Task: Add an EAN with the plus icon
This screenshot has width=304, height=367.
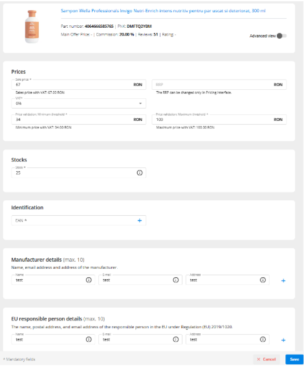Action: 140,220
